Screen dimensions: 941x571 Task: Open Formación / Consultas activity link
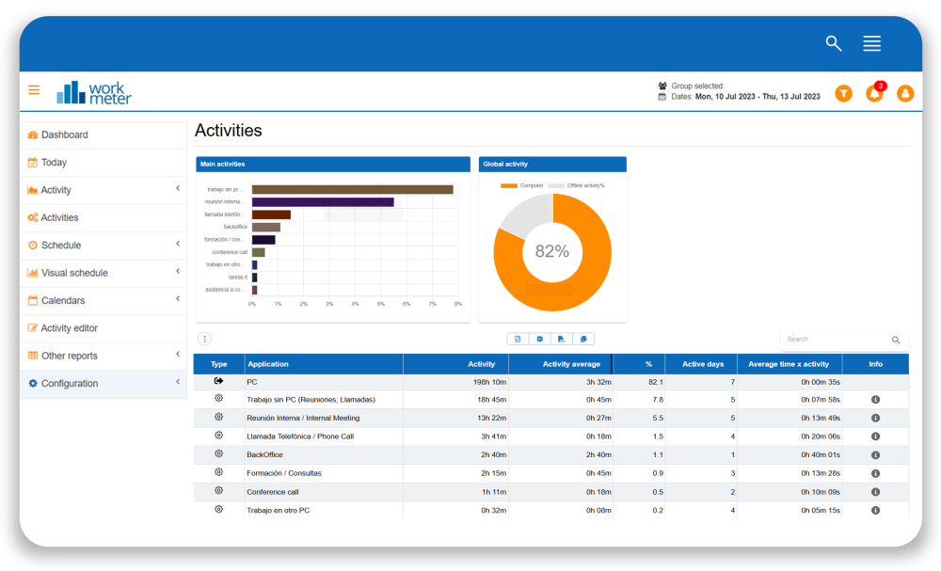[282, 473]
